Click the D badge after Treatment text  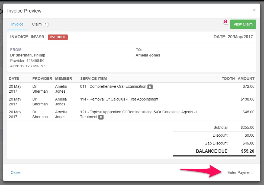[101, 117]
